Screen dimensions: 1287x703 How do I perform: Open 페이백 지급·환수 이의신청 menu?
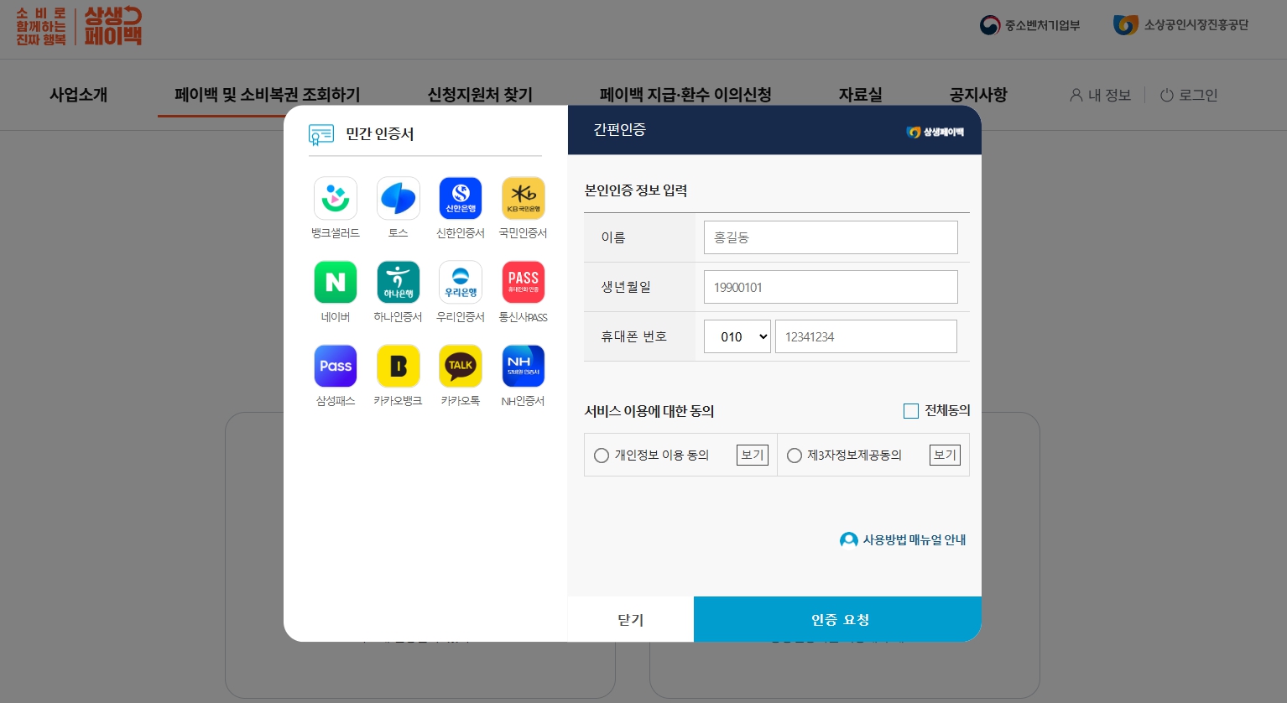(x=685, y=95)
